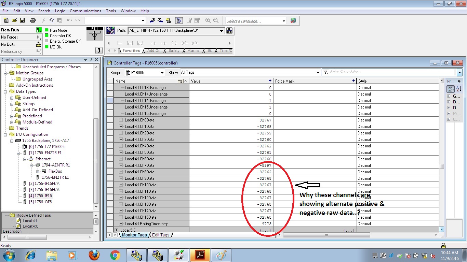Screen dimensions: 467x262
Task: Open the Rem Run mode dropdown
Action: (39, 30)
